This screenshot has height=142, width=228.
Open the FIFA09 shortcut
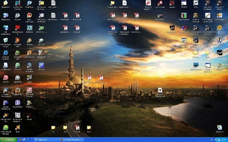[x=184, y=3]
